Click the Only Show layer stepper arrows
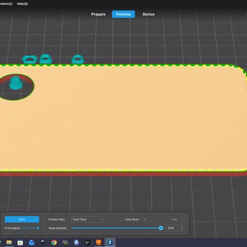The height and width of the screenshot is (247, 247). pos(182,219)
